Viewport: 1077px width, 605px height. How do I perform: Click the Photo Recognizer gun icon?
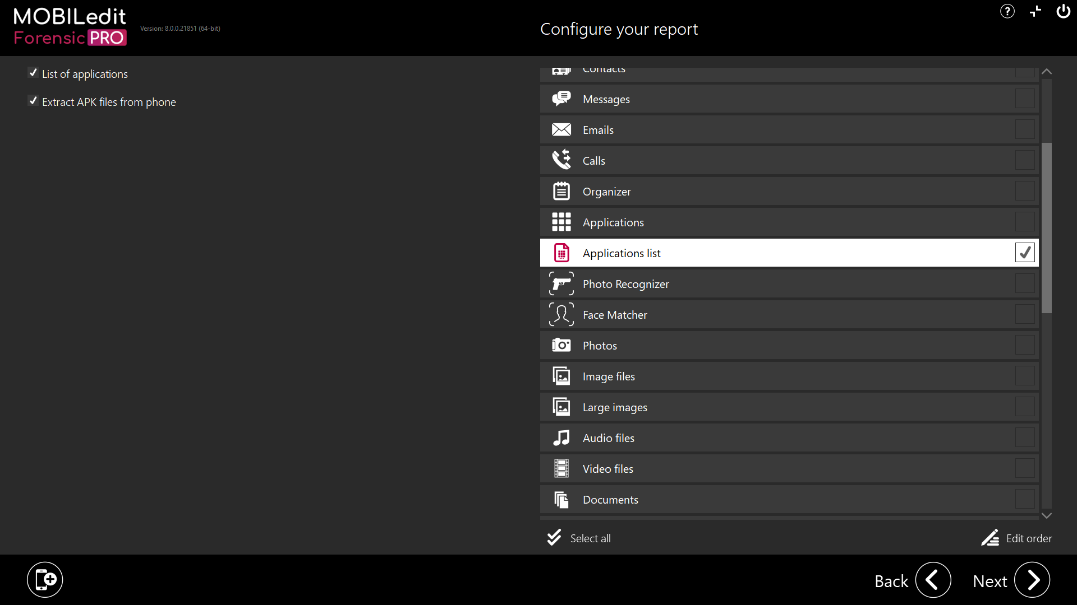coord(561,283)
